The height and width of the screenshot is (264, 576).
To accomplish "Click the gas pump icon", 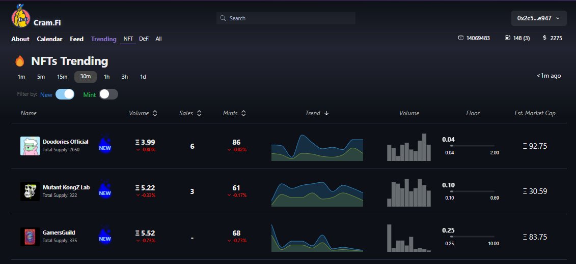I will (x=508, y=38).
